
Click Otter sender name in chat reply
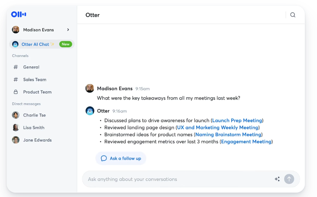click(103, 111)
